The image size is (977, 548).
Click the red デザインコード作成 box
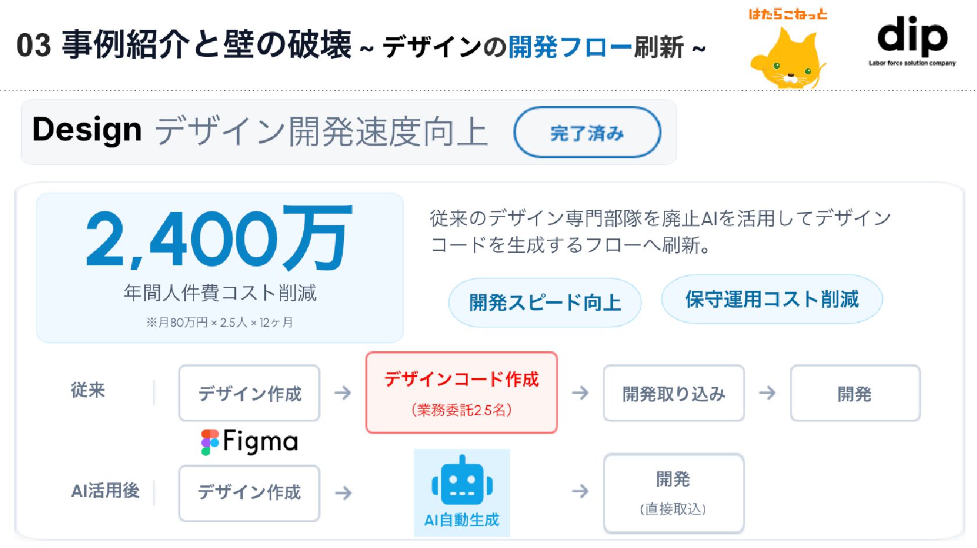(x=461, y=392)
